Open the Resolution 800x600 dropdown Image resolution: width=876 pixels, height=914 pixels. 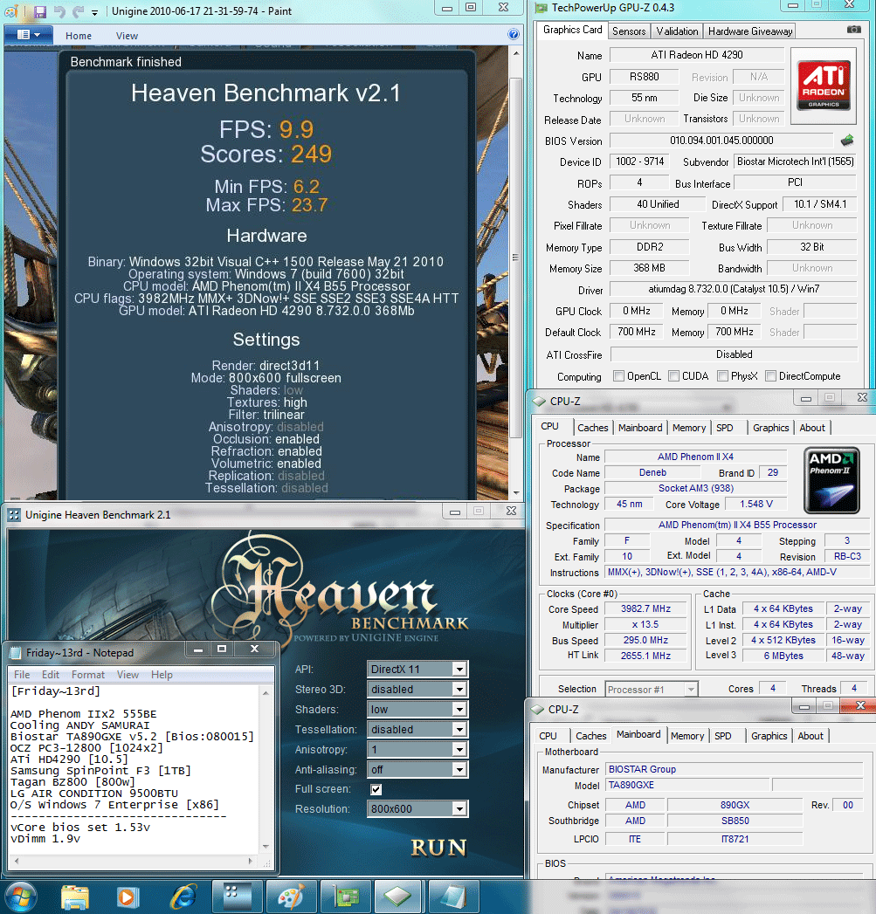[417, 809]
